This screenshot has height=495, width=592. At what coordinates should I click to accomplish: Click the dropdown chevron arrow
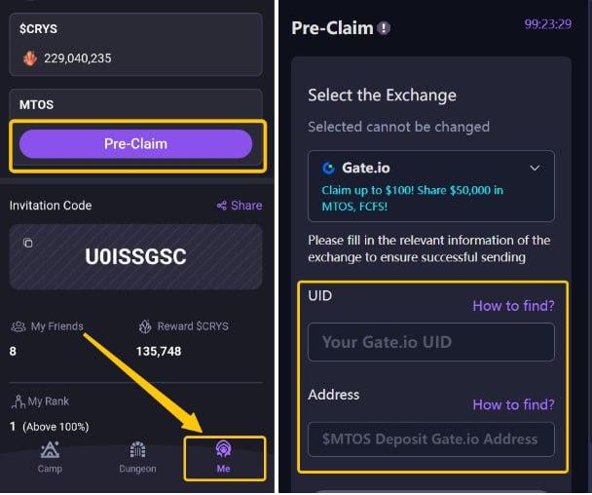tap(535, 168)
